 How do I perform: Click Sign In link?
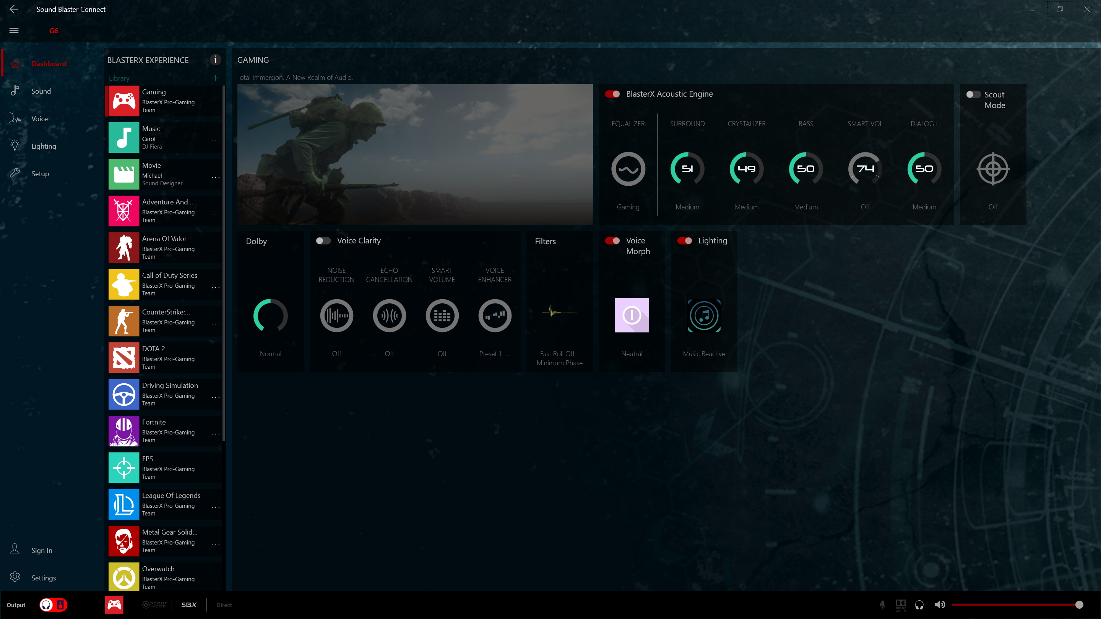(x=41, y=550)
